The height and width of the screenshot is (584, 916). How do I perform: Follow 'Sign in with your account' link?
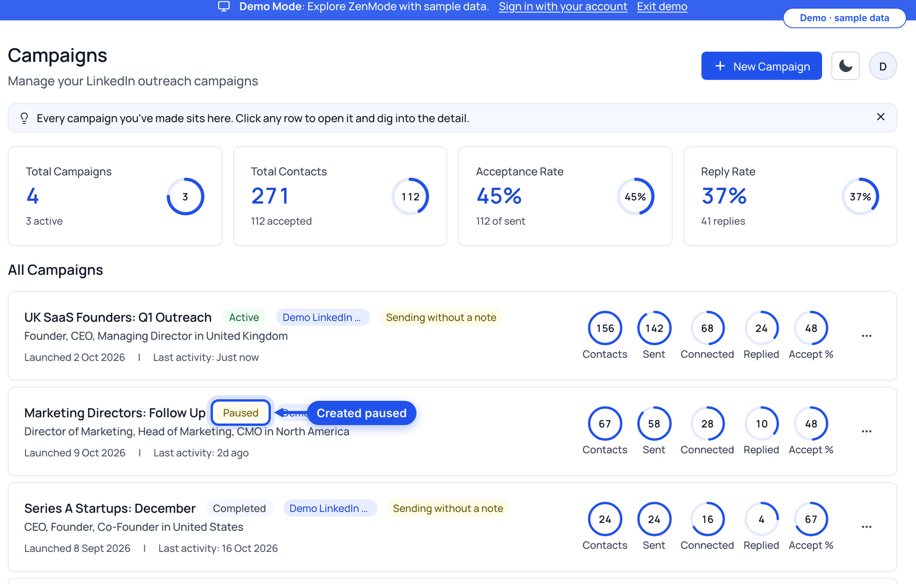563,6
